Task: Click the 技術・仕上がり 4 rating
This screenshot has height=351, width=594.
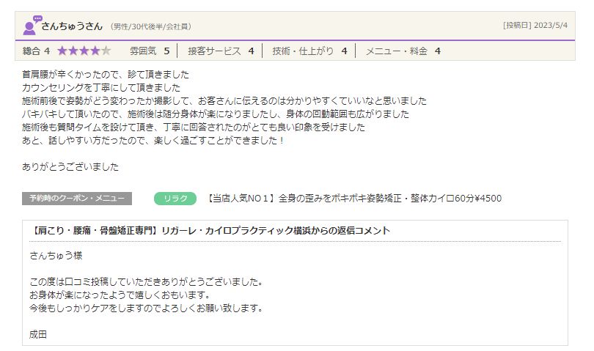Action: click(x=310, y=51)
